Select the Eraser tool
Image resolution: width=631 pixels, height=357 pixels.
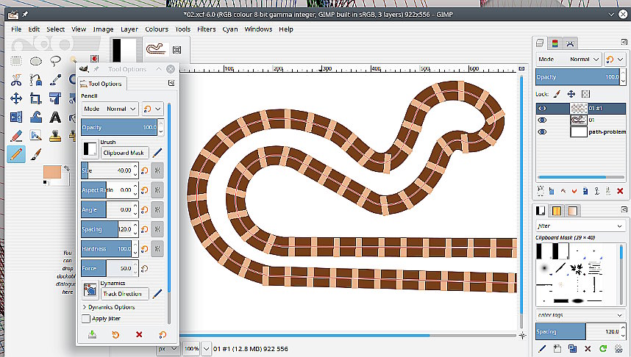point(15,136)
